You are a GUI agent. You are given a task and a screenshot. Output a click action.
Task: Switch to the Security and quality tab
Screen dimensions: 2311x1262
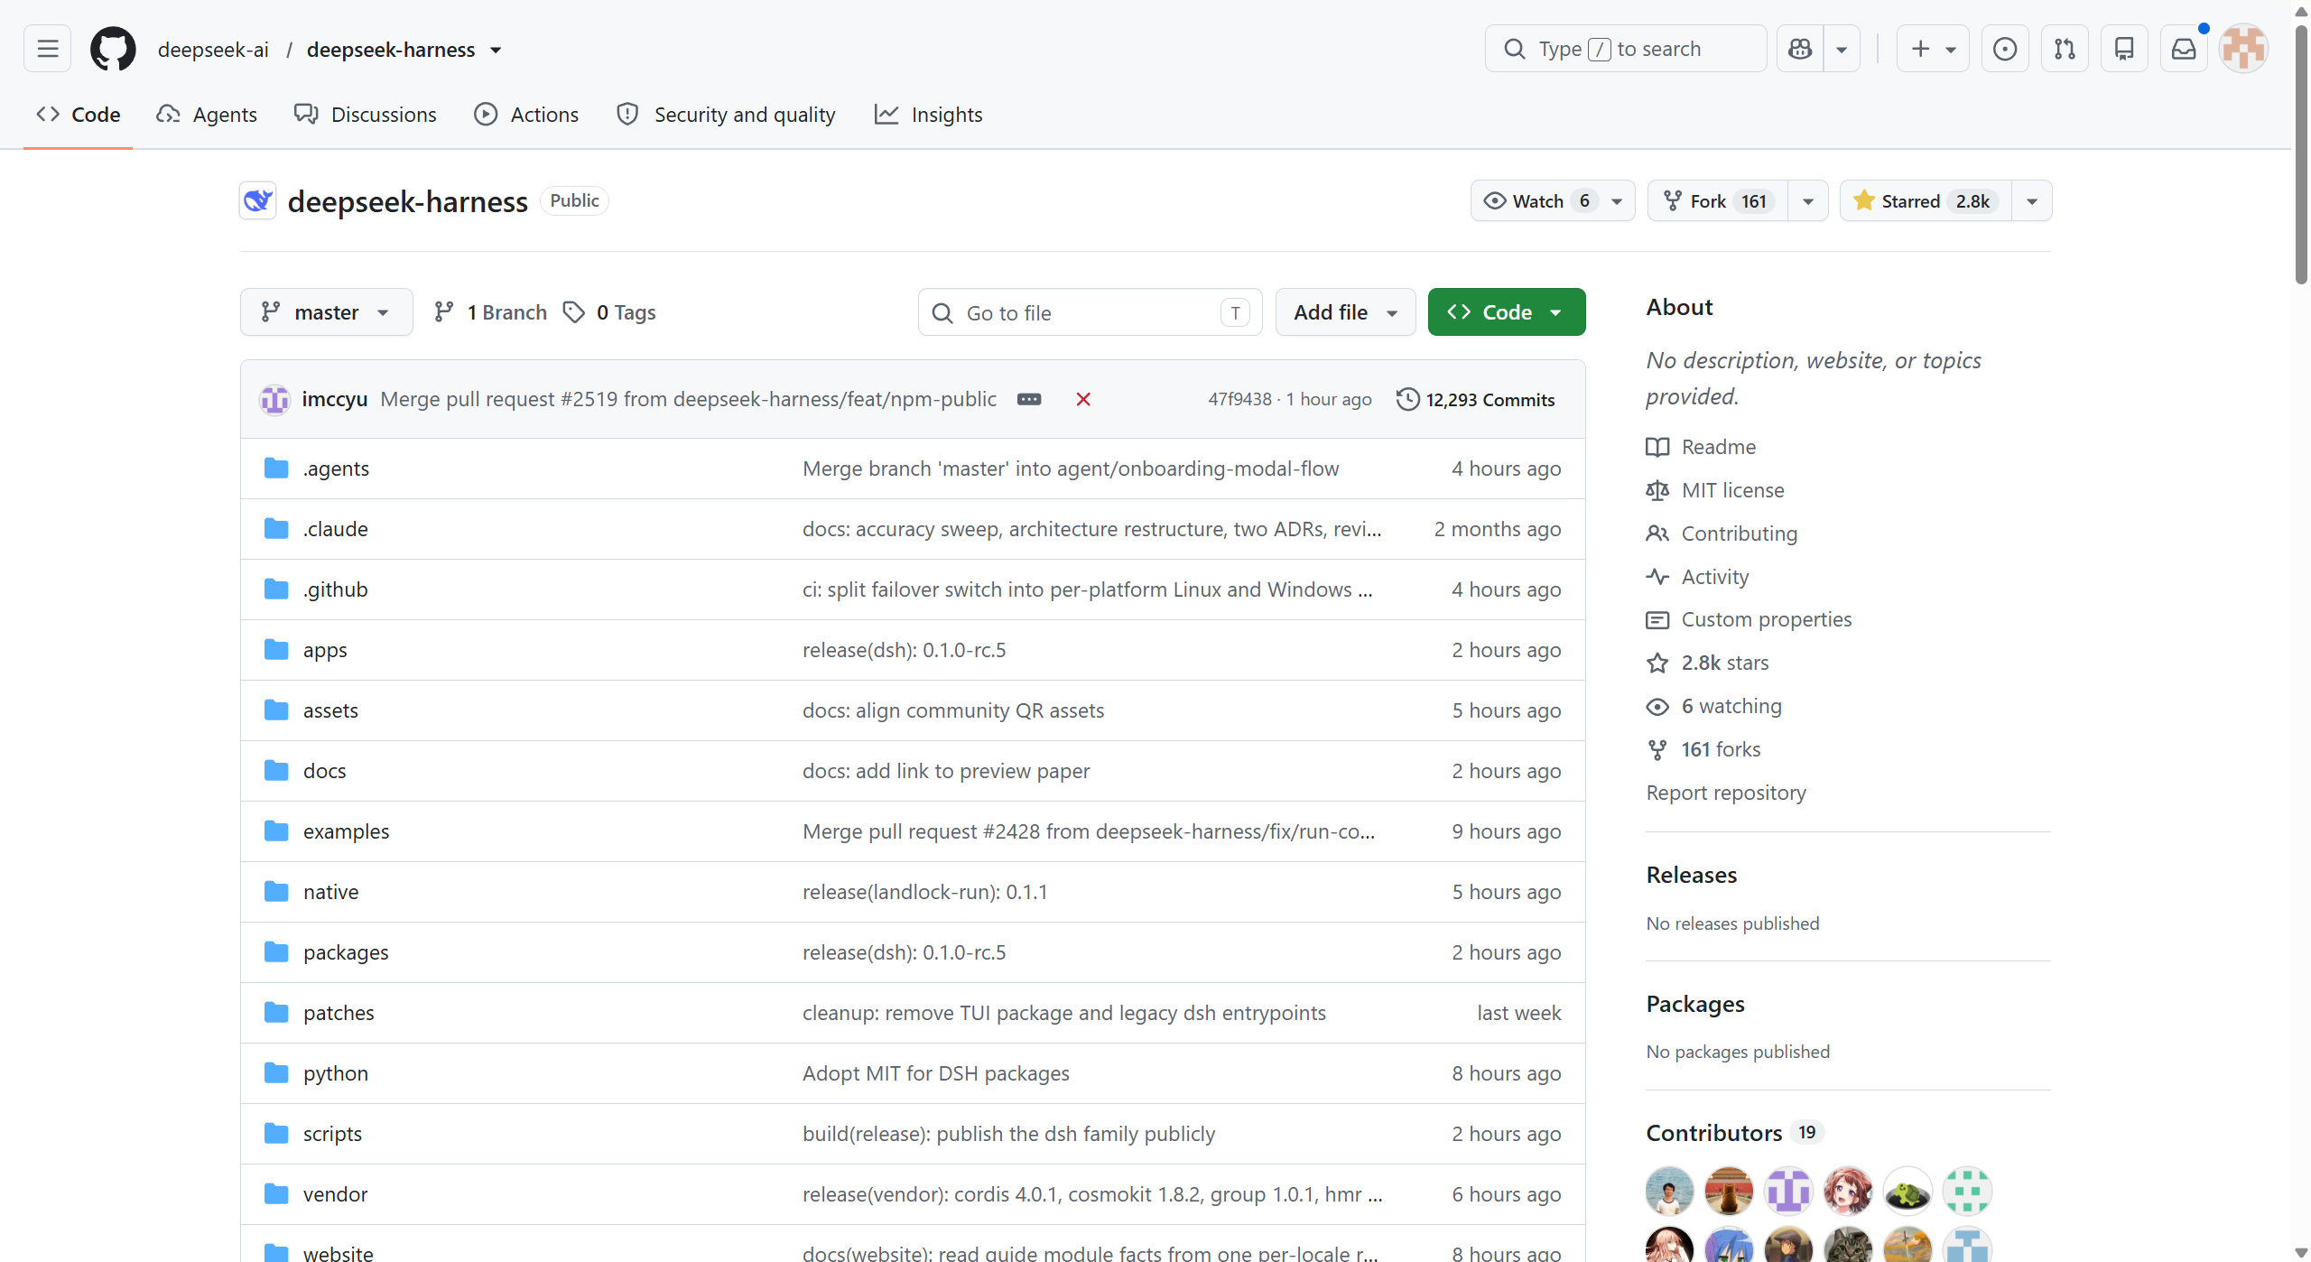click(727, 115)
